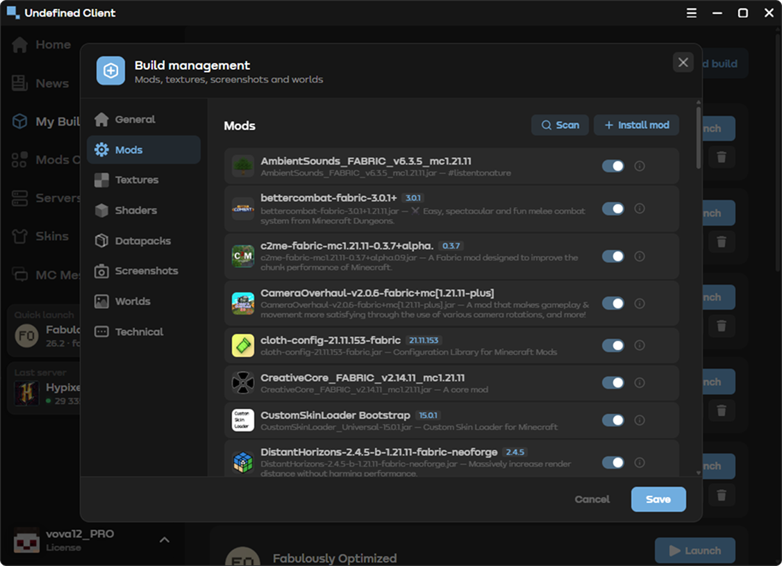This screenshot has width=782, height=566.
Task: Click the AmbientSounds tree mod icon
Action: [x=243, y=166]
